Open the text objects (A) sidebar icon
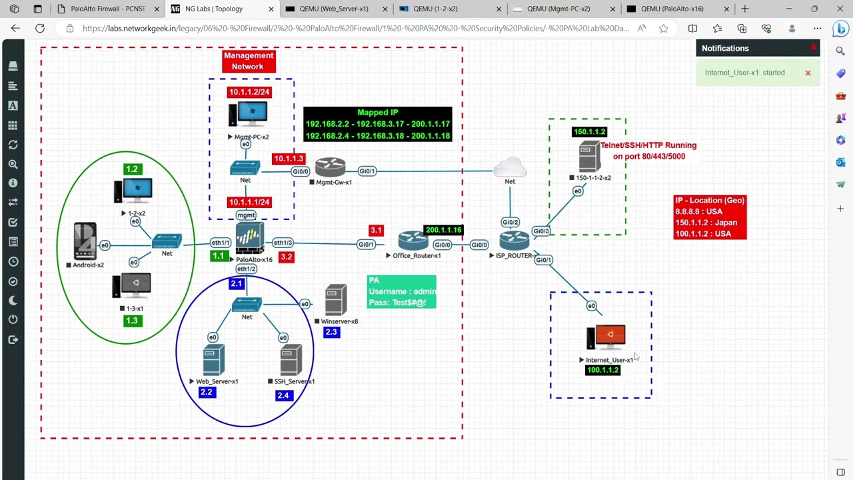 coord(13,105)
